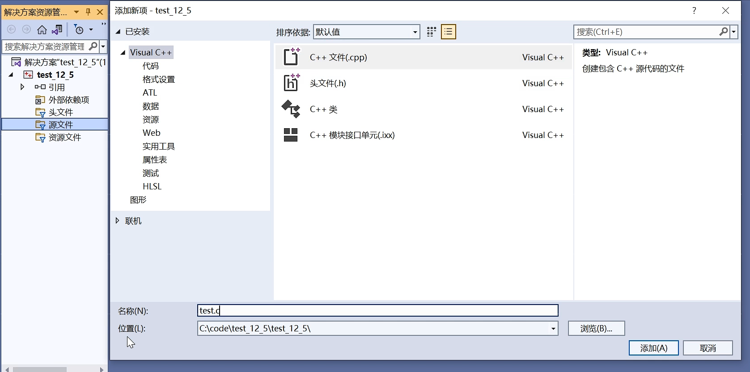Switch to medium icons list view

(448, 32)
